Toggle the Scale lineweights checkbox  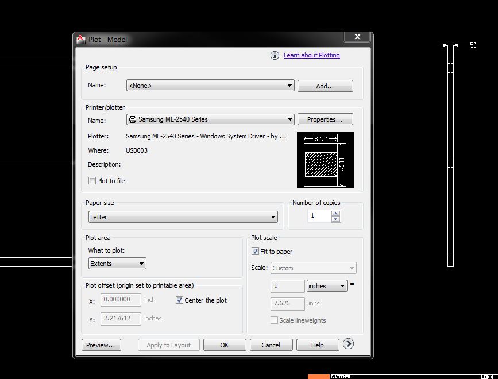[274, 320]
